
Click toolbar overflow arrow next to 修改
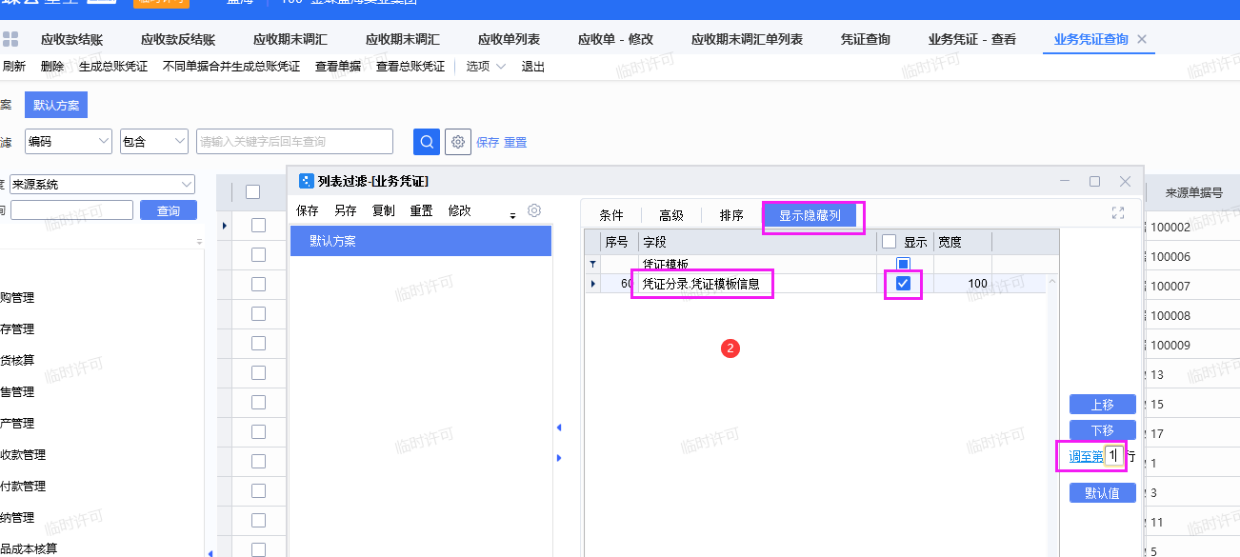click(512, 215)
